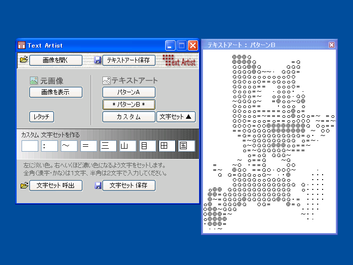Viewport: 353px width, 265px height.
Task: Collapse the 文字セット ▲ panel
Action: 176,117
